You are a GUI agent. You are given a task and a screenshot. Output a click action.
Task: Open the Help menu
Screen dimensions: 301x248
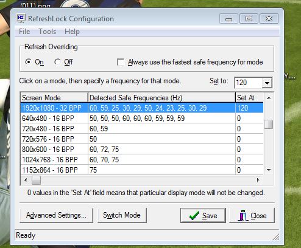pos(72,32)
